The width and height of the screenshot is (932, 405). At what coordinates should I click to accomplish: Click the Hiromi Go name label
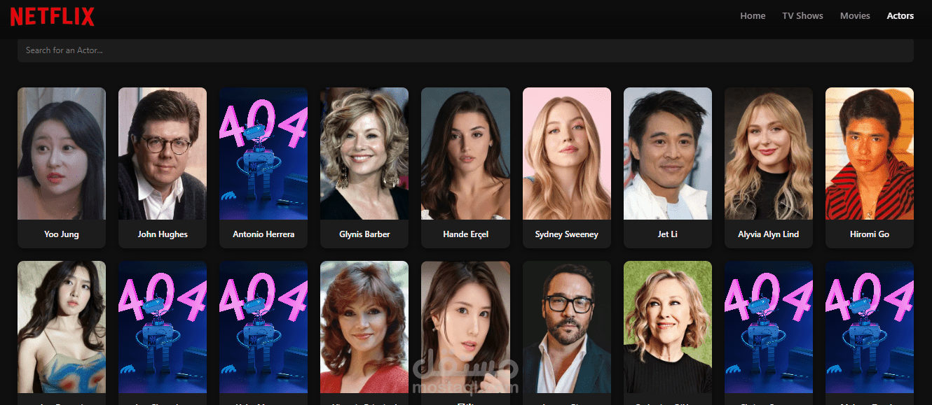(x=870, y=234)
